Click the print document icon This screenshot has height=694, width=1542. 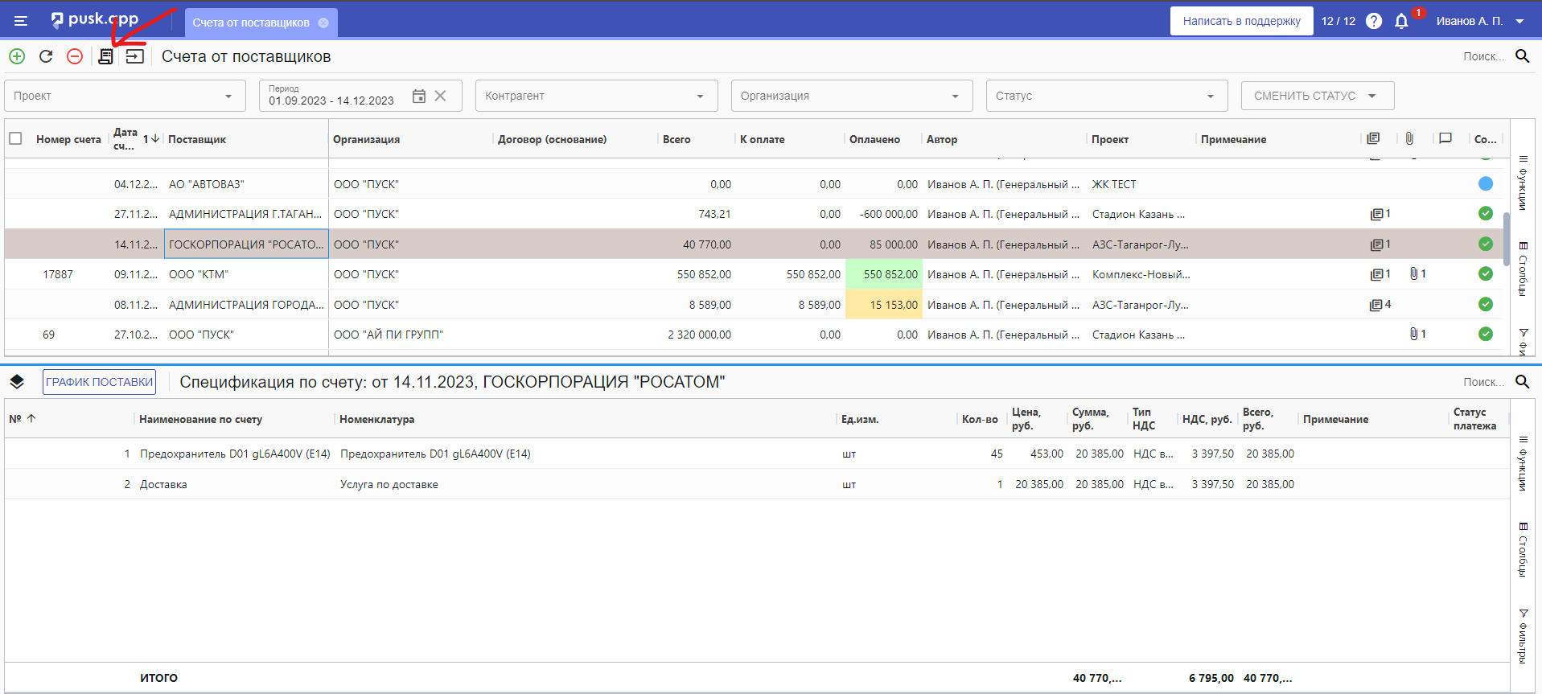coord(105,56)
